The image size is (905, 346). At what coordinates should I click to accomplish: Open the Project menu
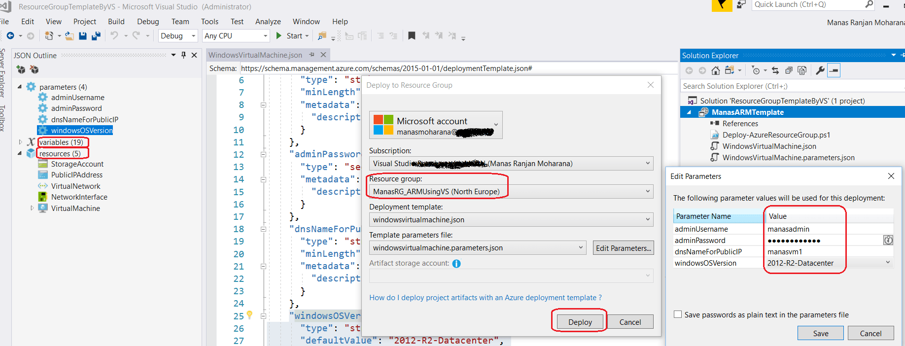click(85, 21)
